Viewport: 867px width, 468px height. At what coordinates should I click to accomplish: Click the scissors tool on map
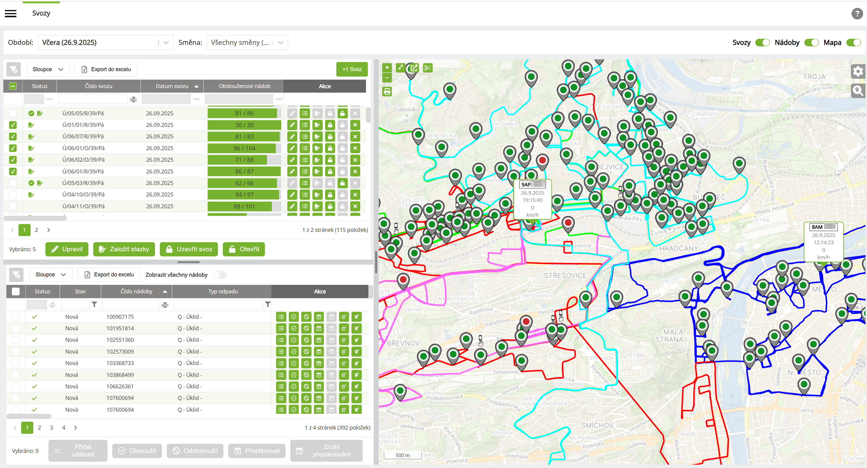(427, 68)
